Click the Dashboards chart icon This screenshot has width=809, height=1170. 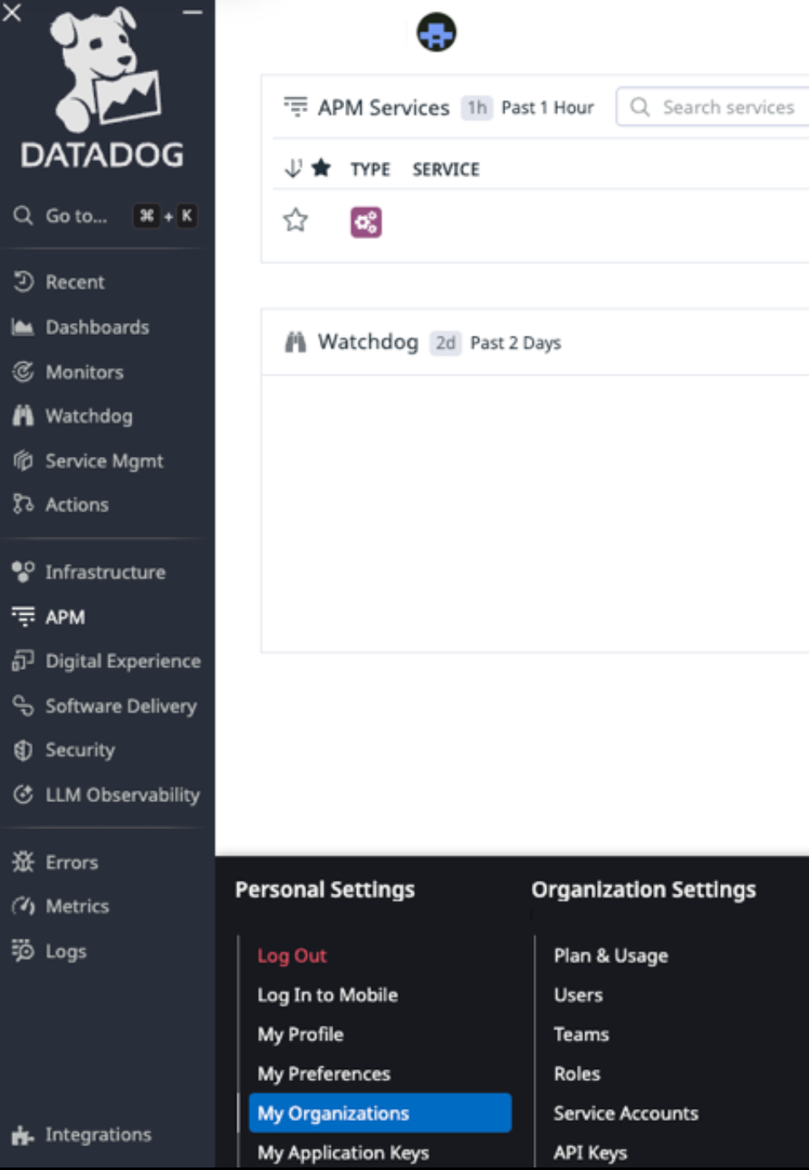coord(23,327)
